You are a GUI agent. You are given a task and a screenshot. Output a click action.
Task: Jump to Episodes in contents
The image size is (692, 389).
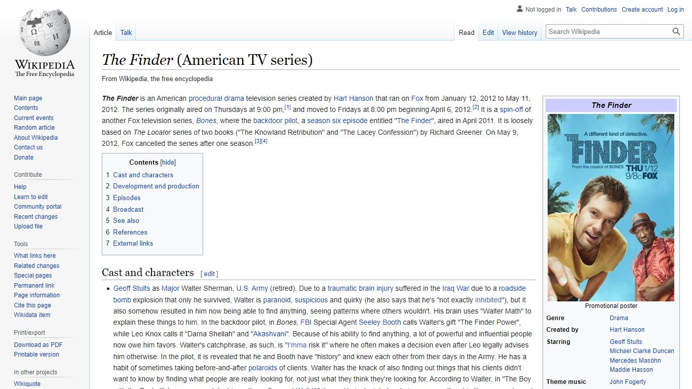[127, 198]
